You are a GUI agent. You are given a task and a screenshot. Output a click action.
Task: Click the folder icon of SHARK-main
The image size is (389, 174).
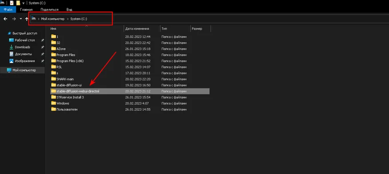(x=53, y=79)
